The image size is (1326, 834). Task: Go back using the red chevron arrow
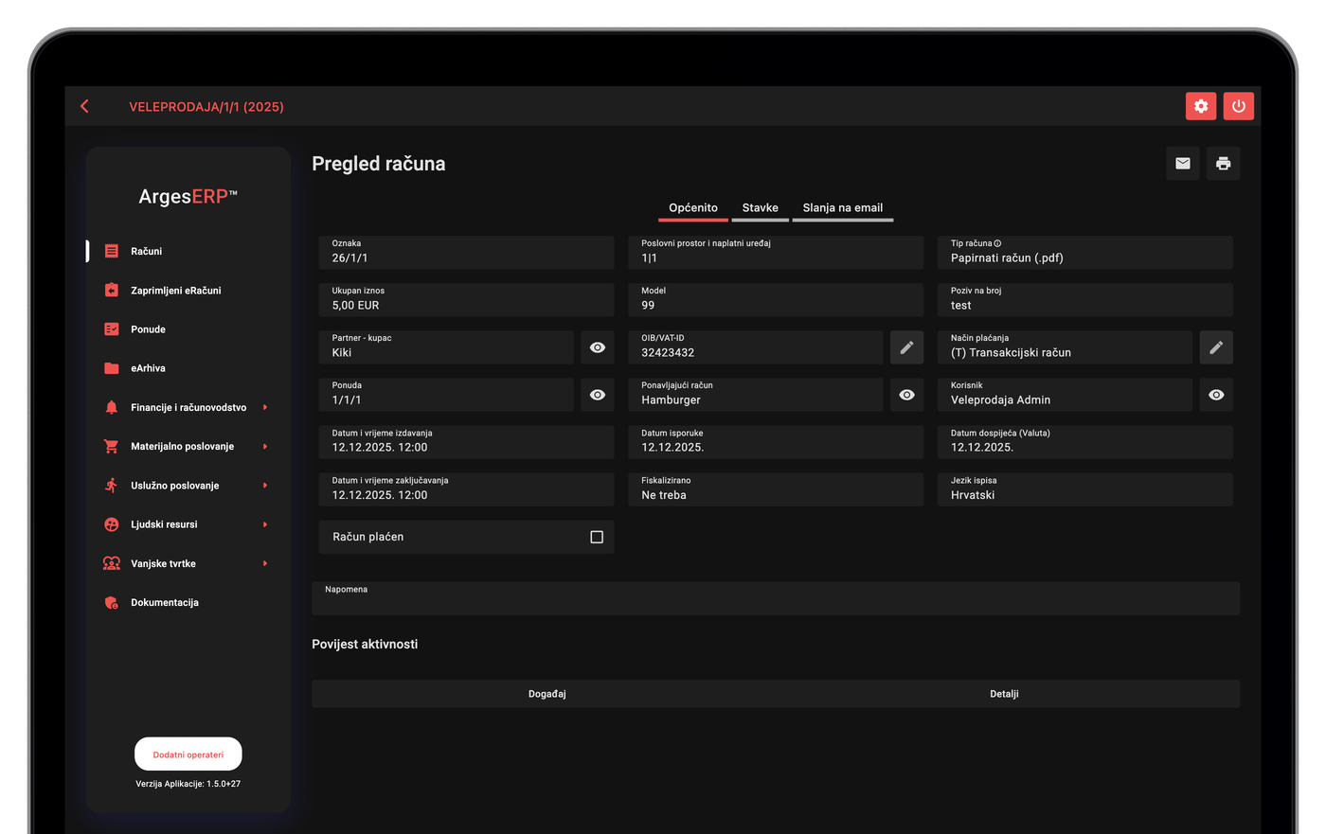click(85, 106)
